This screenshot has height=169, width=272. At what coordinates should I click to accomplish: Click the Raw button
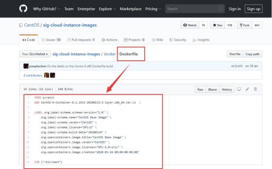pos(200,89)
